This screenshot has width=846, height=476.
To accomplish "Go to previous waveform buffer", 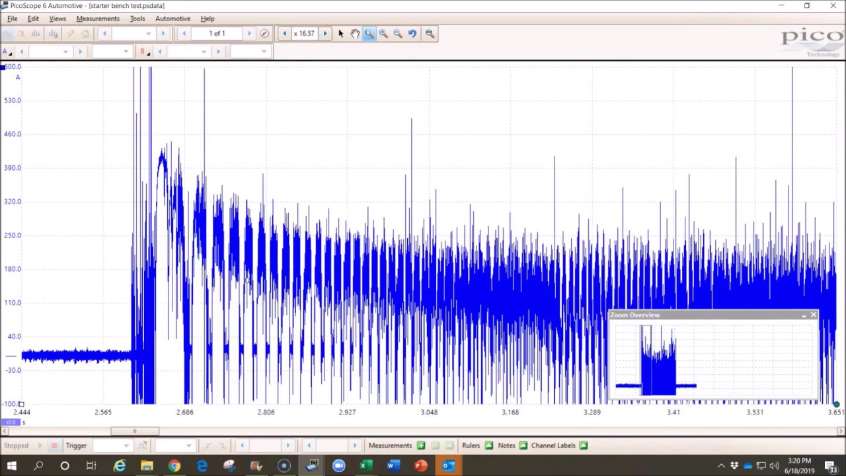I will pyautogui.click(x=184, y=33).
